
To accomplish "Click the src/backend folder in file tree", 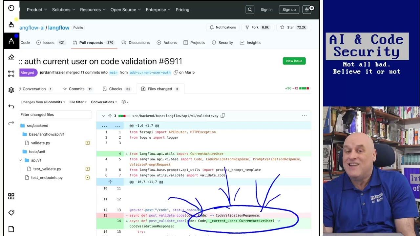I will (37, 126).
